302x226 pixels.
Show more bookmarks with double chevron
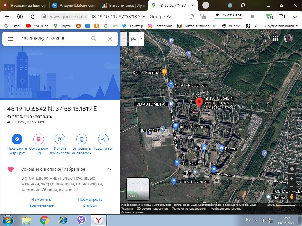coord(256,26)
